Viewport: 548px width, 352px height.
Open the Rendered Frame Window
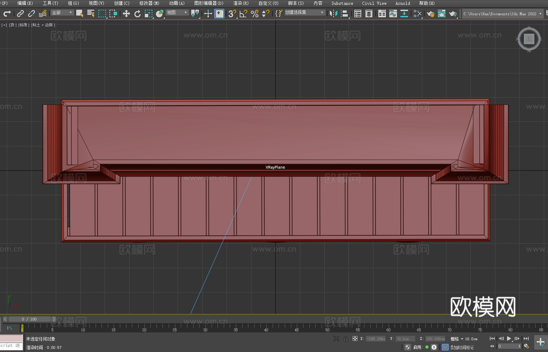point(442,13)
